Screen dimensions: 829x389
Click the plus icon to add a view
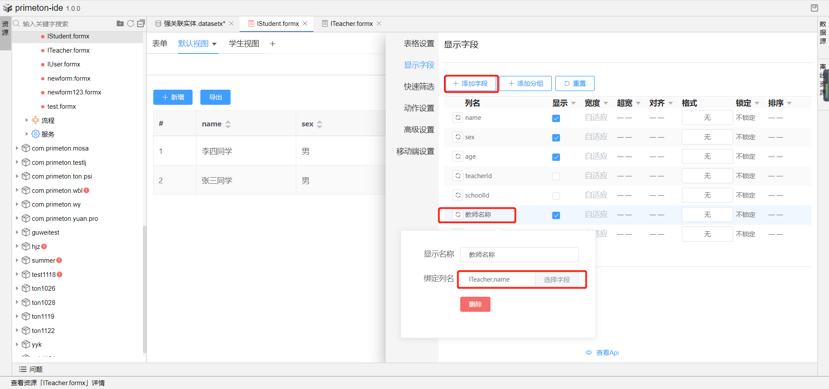click(272, 44)
